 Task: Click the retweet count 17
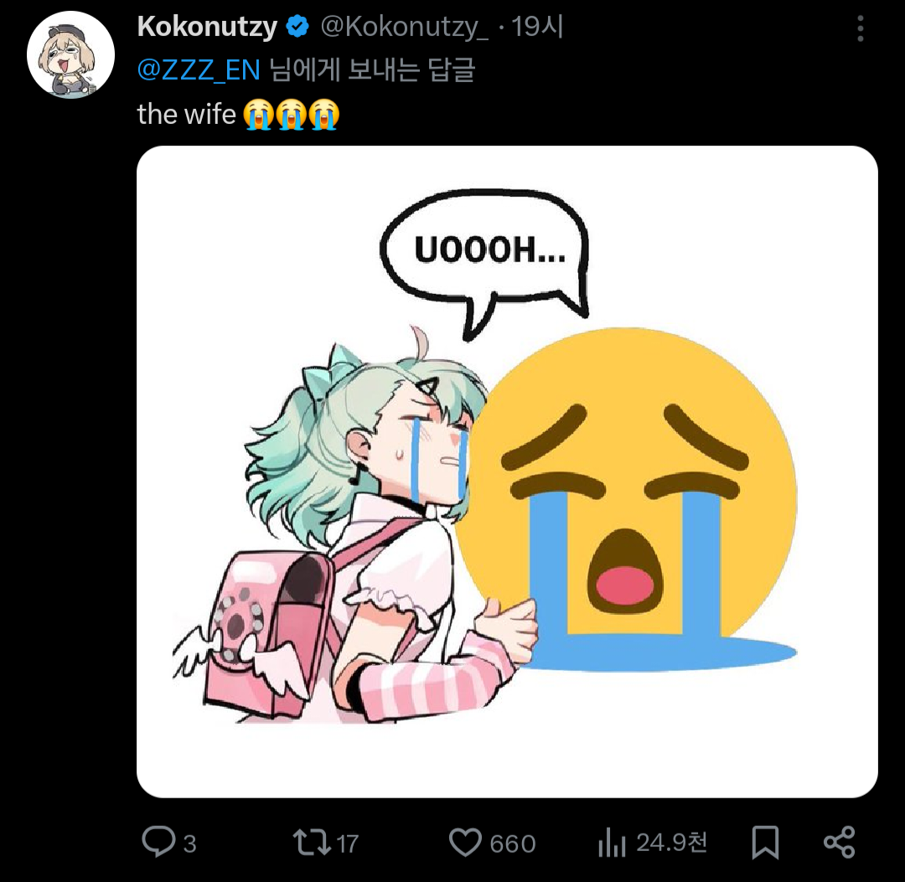pos(347,843)
